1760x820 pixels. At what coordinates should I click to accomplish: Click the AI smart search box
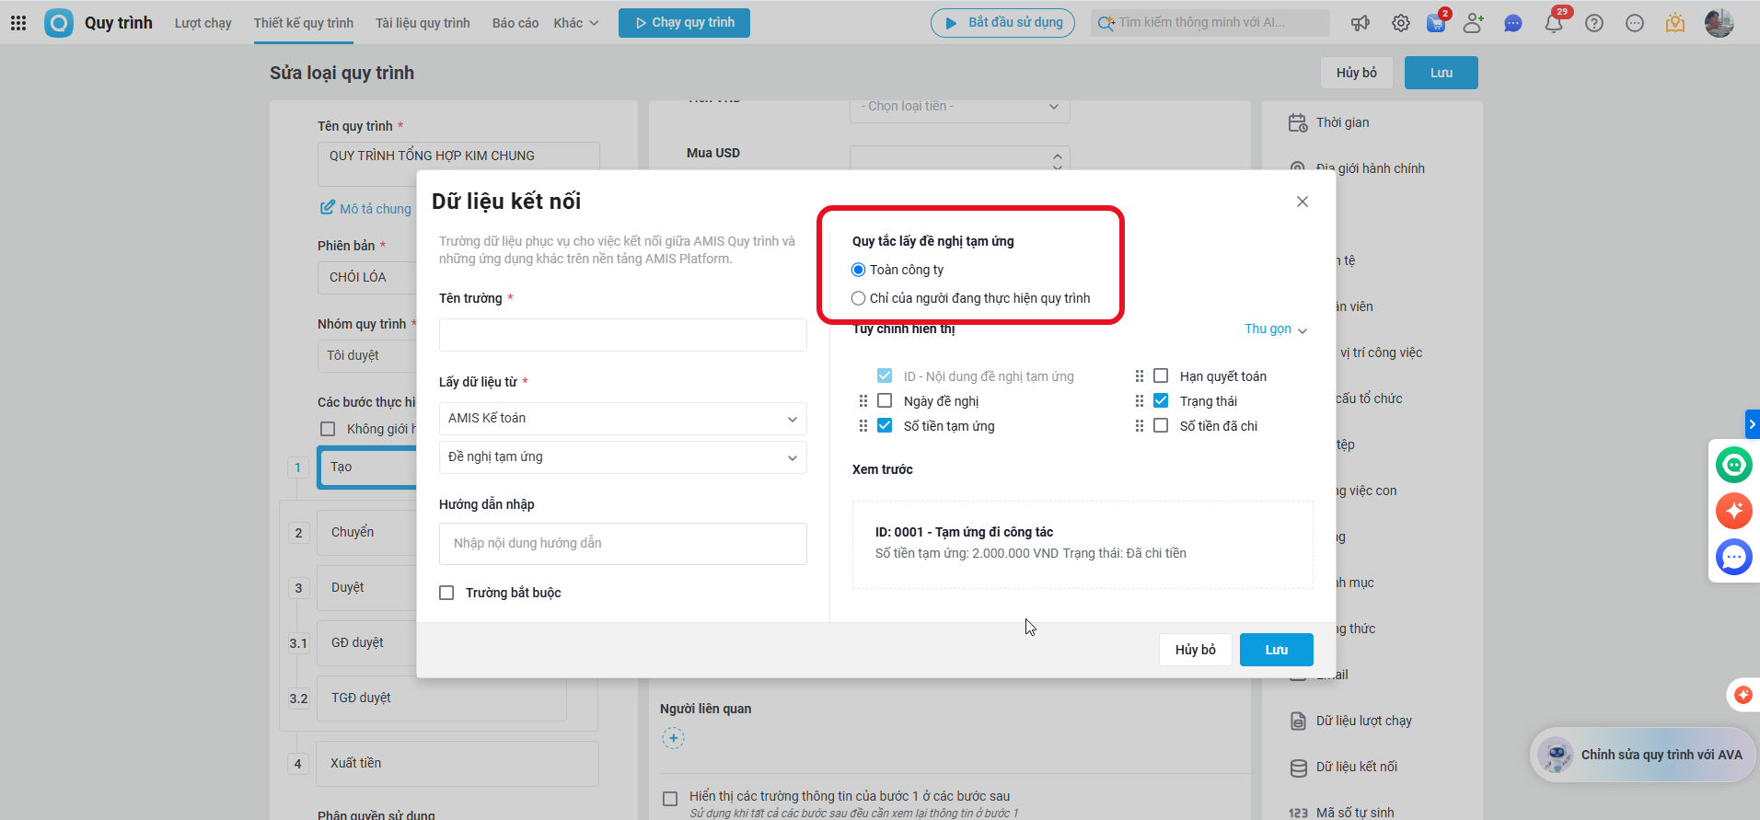click(1210, 23)
